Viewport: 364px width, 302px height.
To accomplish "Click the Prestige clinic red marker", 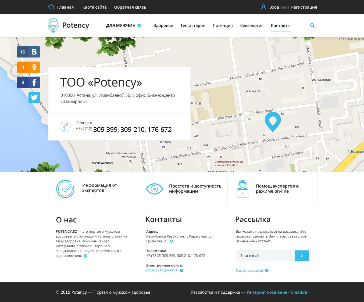I will (x=220, y=157).
